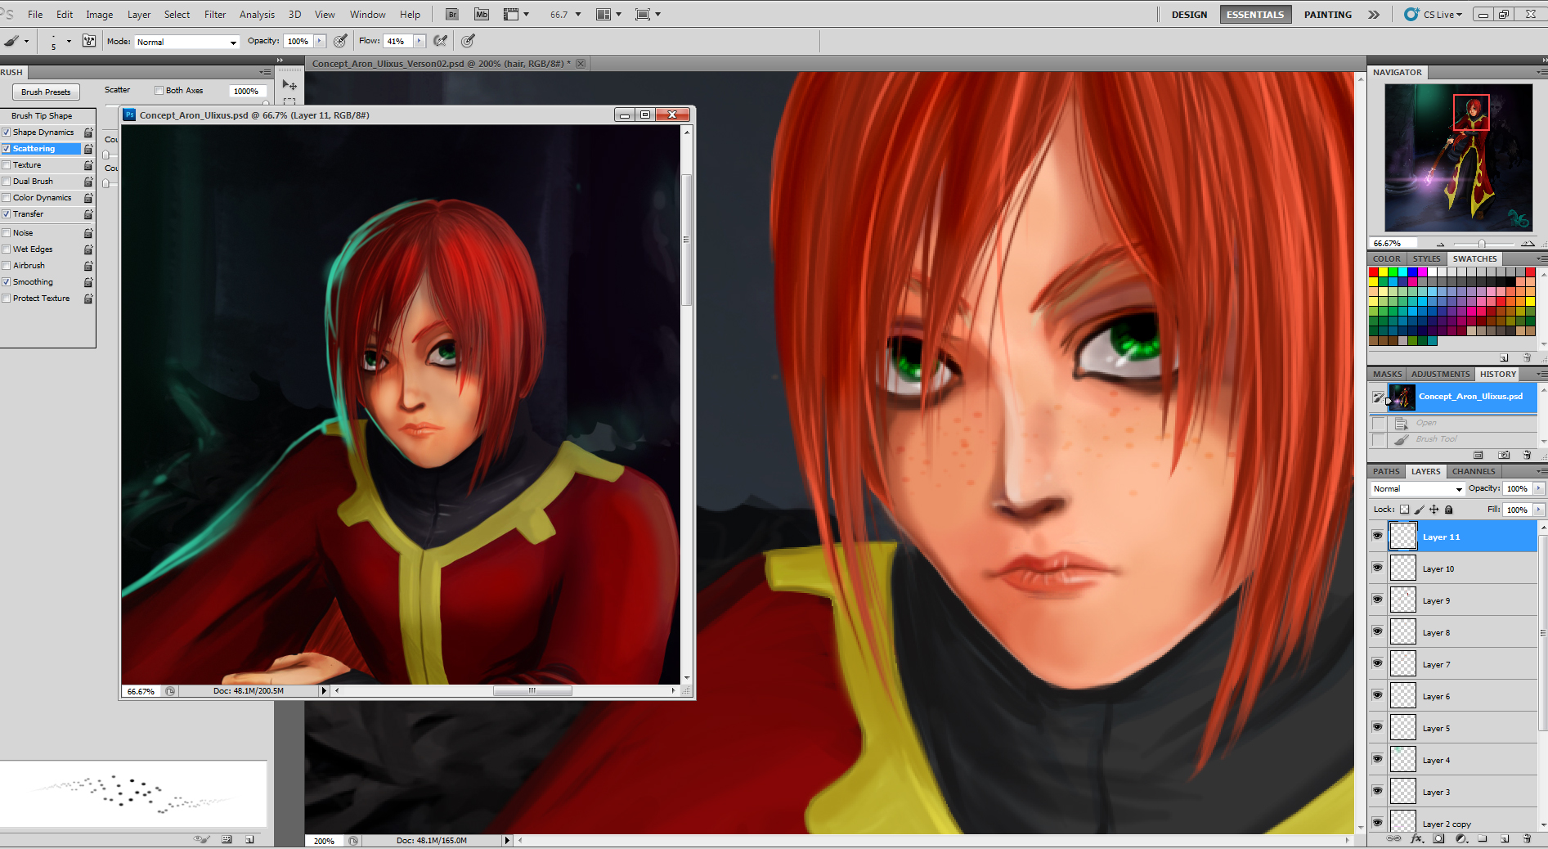
Task: Switch to the Channels tab
Action: click(x=1474, y=471)
